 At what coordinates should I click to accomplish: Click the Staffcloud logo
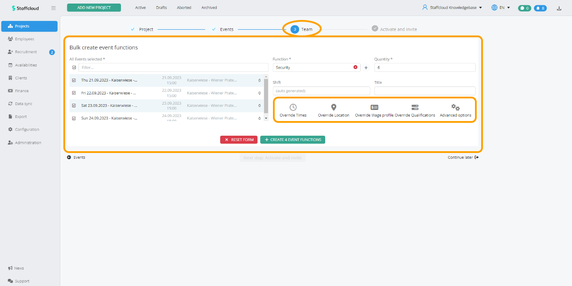click(x=25, y=8)
